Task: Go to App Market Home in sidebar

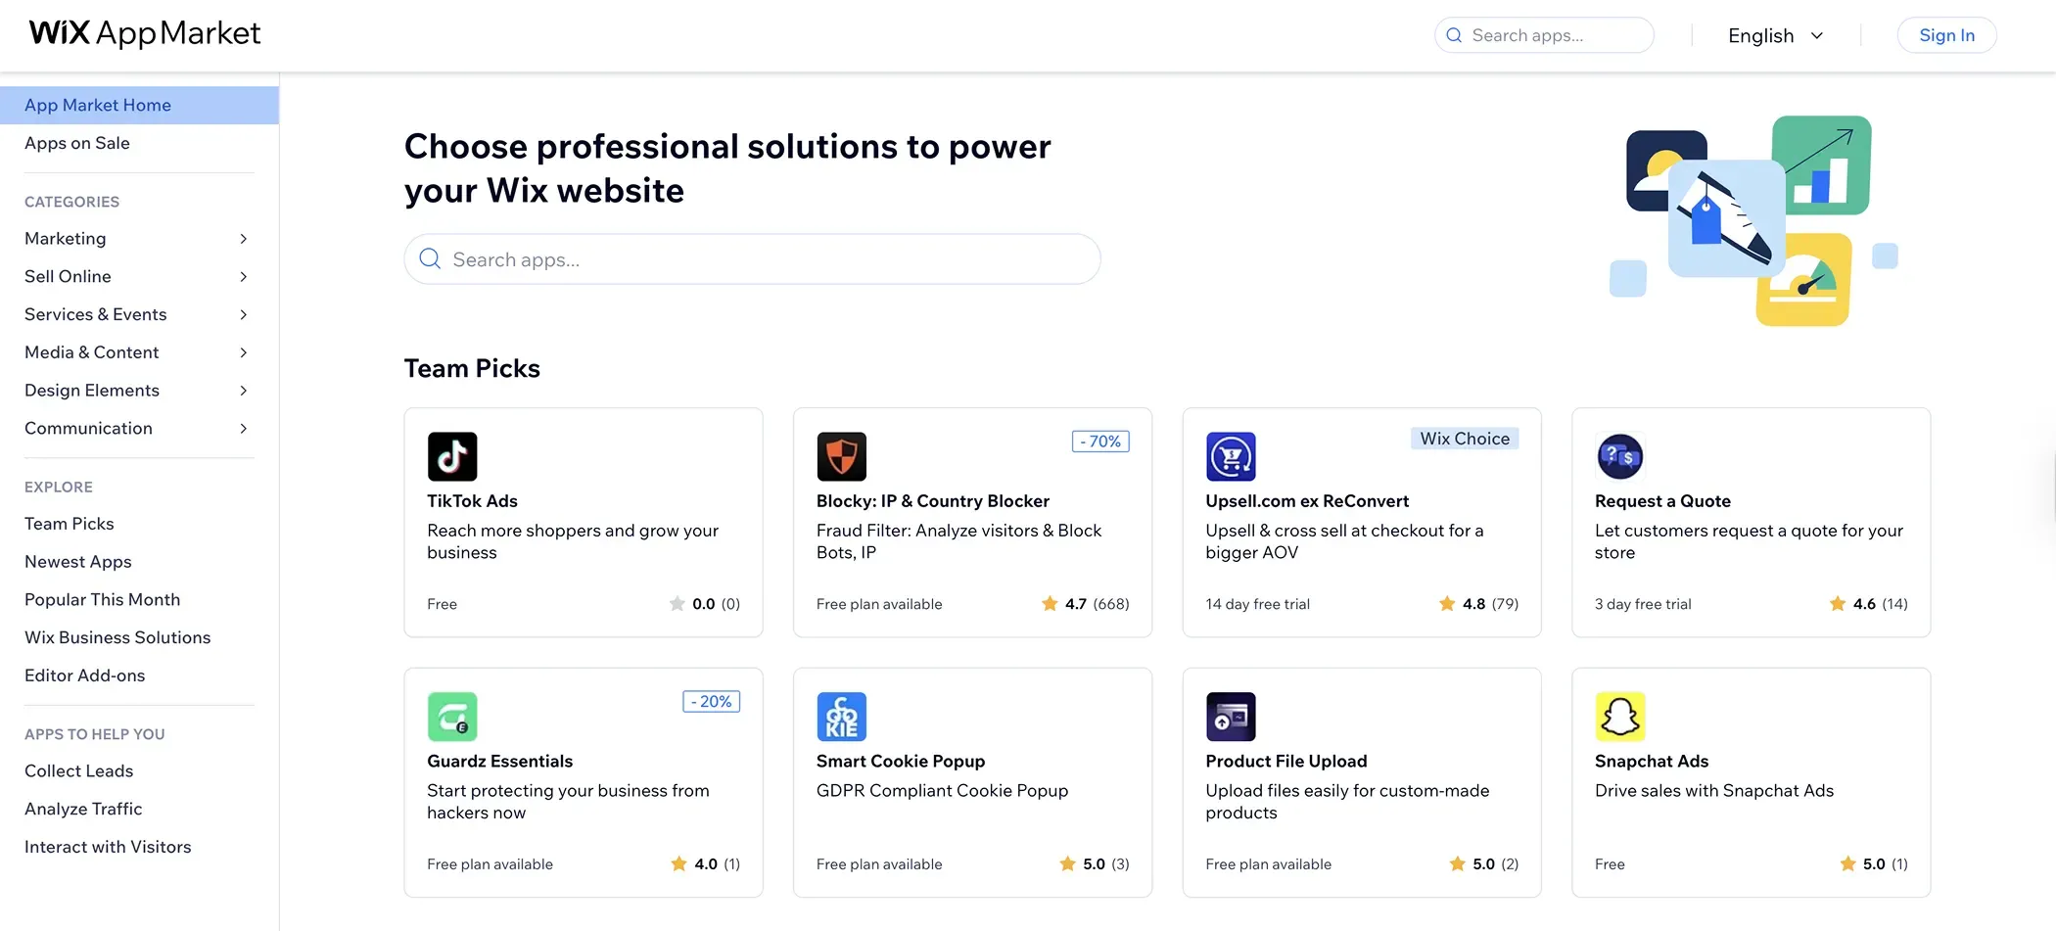Action: (98, 105)
